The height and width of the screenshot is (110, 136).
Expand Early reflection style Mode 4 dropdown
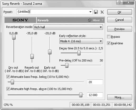click(x=81, y=41)
